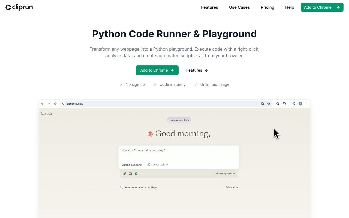Expand recent chats with Show
This screenshot has width=349, height=218.
(x=152, y=187)
